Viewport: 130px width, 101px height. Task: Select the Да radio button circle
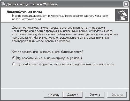pyautogui.click(x=14, y=58)
